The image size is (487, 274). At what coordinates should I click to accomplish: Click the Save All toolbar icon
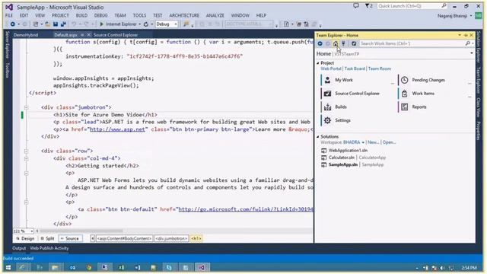pyautogui.click(x=63, y=24)
